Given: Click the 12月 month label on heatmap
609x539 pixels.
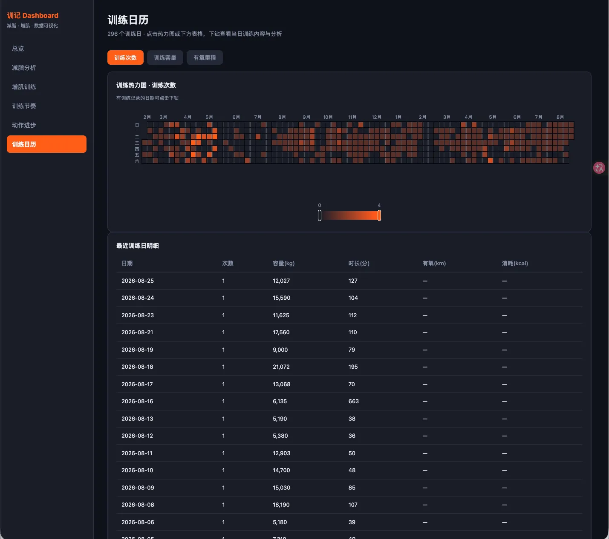Looking at the screenshot, I should tap(376, 117).
